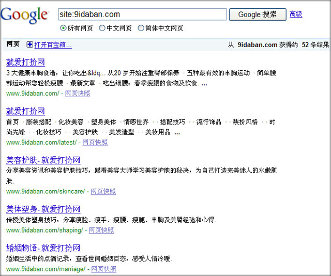Click the green URL www.9idaban.com/skincare/
Viewport: 331px width, 276px height.
pos(46,191)
